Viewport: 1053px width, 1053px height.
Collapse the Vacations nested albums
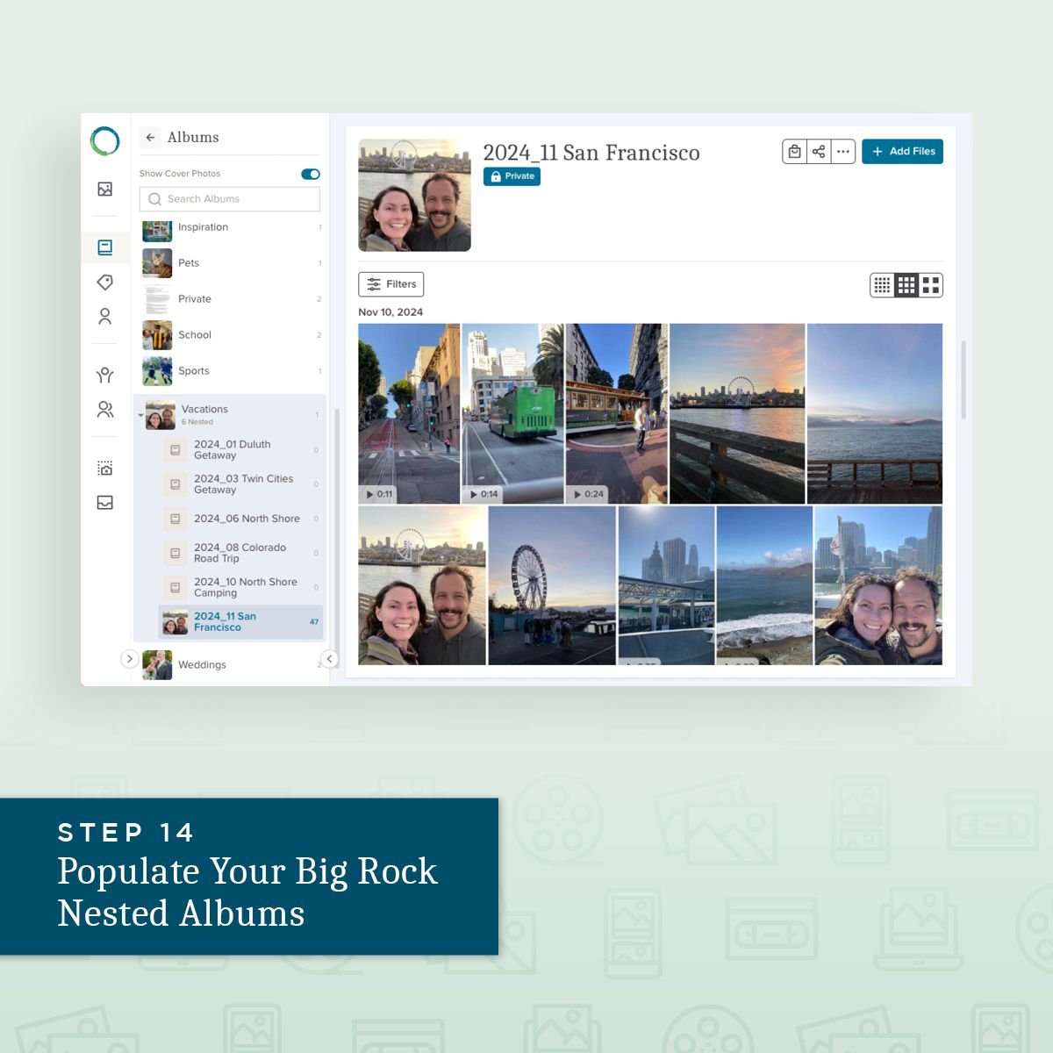(x=140, y=415)
